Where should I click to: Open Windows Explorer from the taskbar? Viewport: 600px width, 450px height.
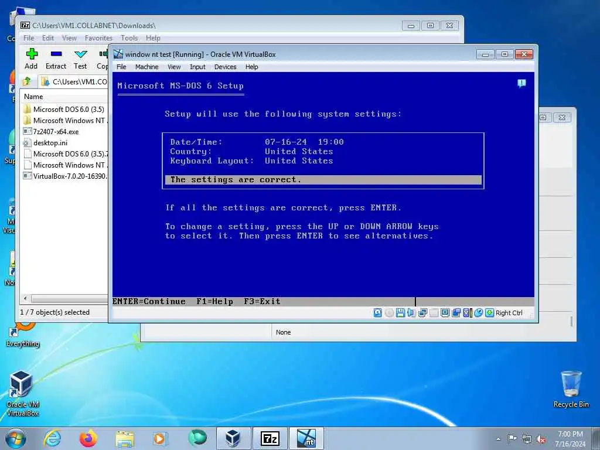point(125,439)
